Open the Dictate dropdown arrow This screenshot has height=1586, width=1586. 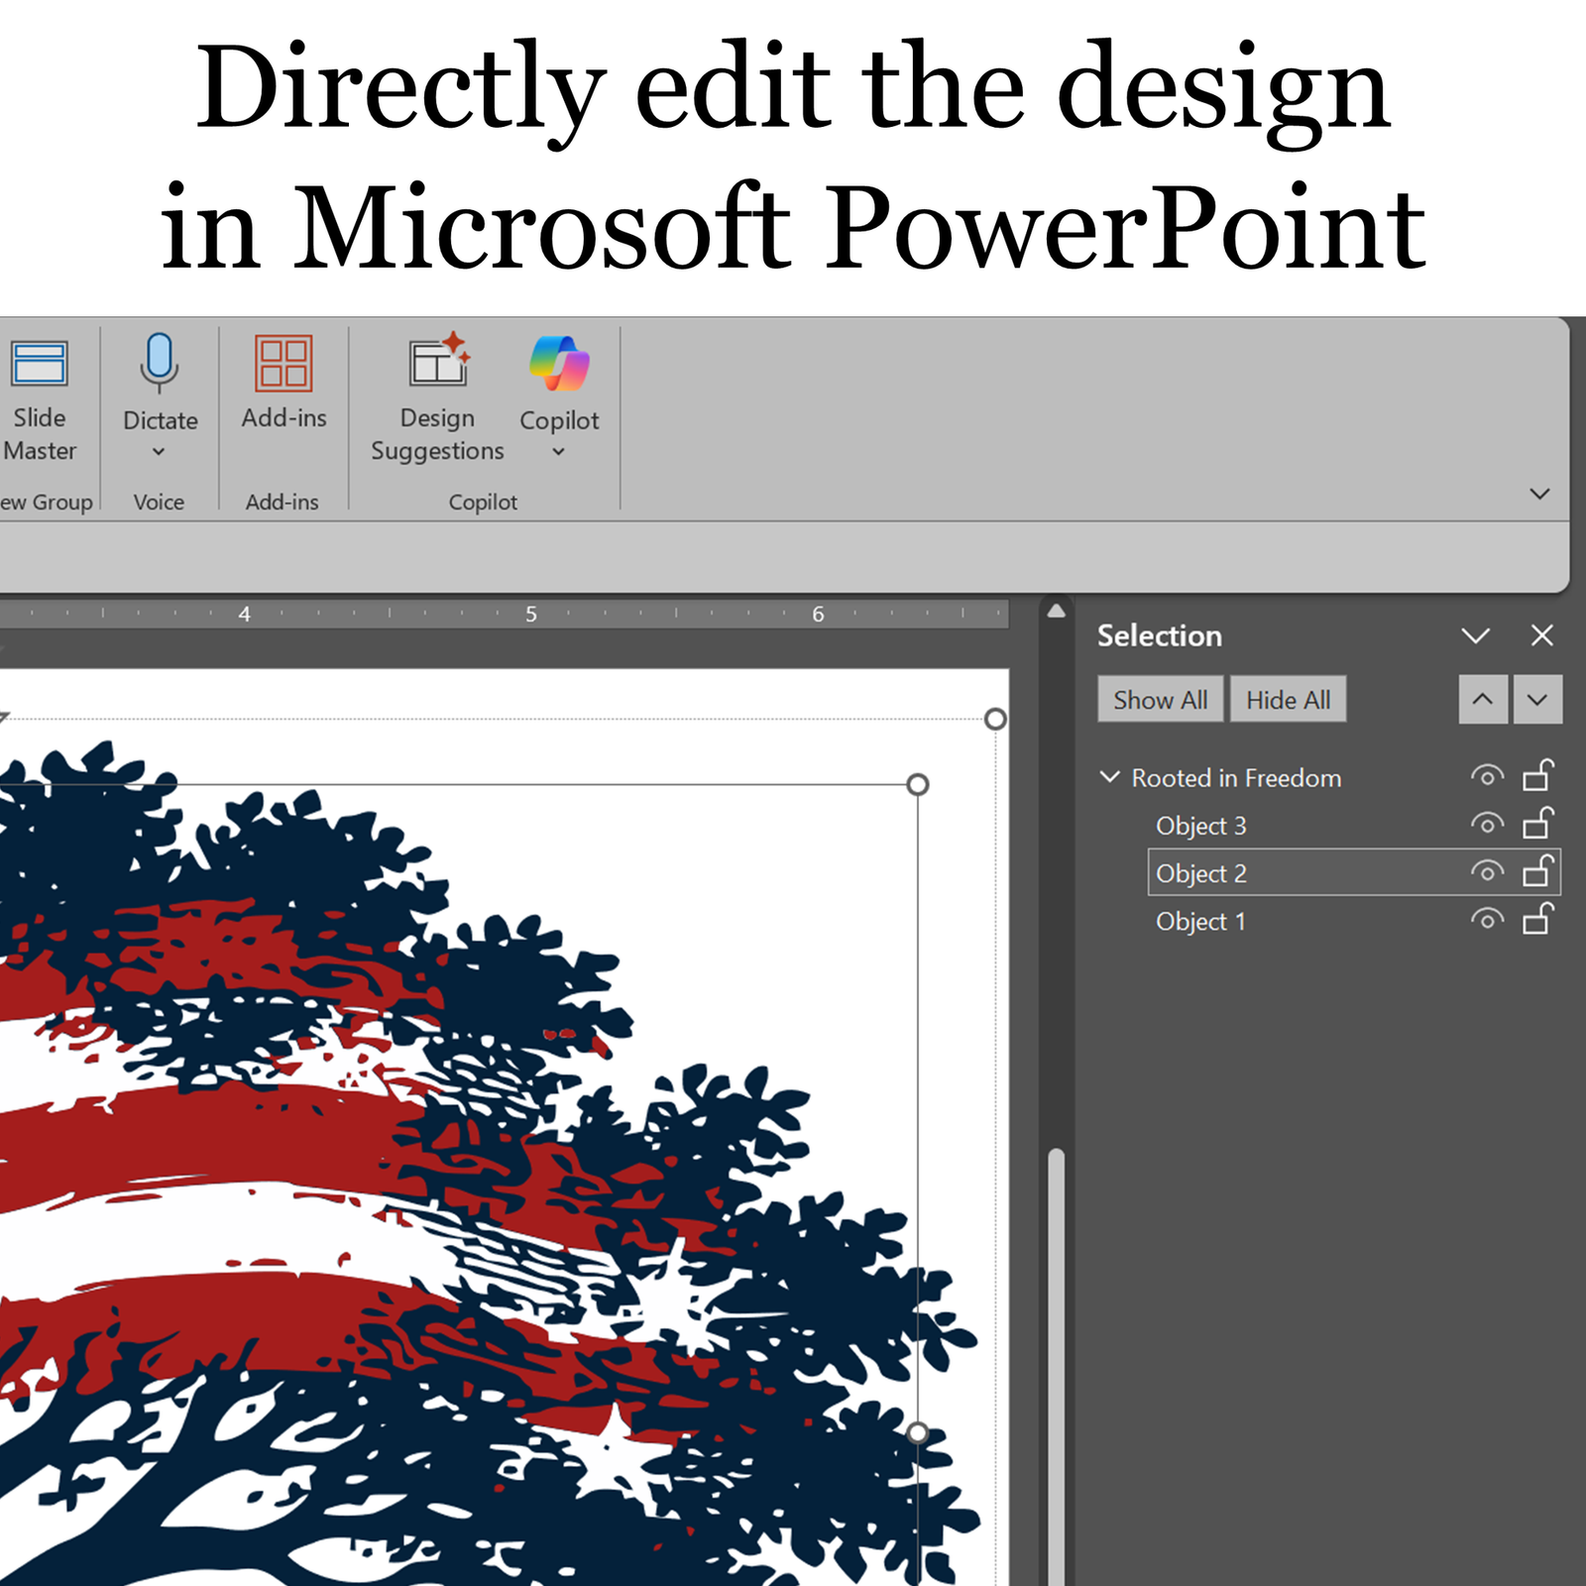coord(159,451)
